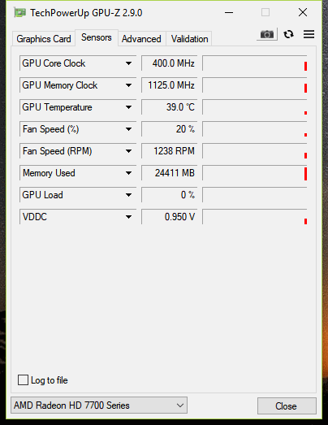
Task: Open the Memory Used dropdown arrow
Action: click(128, 173)
